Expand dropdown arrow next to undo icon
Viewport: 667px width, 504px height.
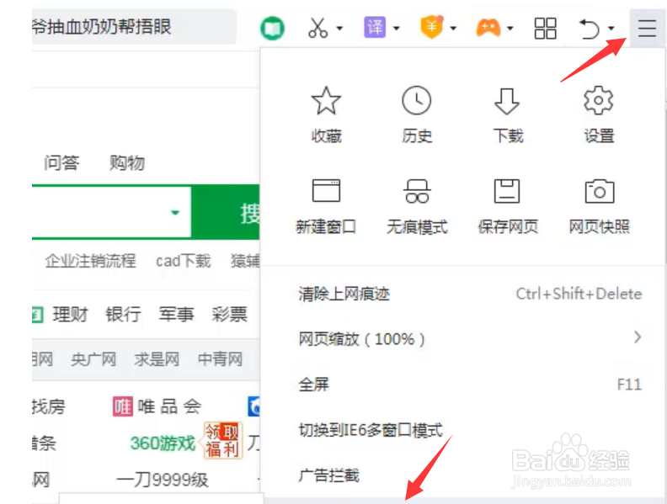611,29
